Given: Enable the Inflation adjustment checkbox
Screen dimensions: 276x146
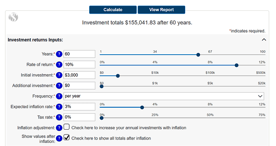Looking at the screenshot, I should [66, 127].
